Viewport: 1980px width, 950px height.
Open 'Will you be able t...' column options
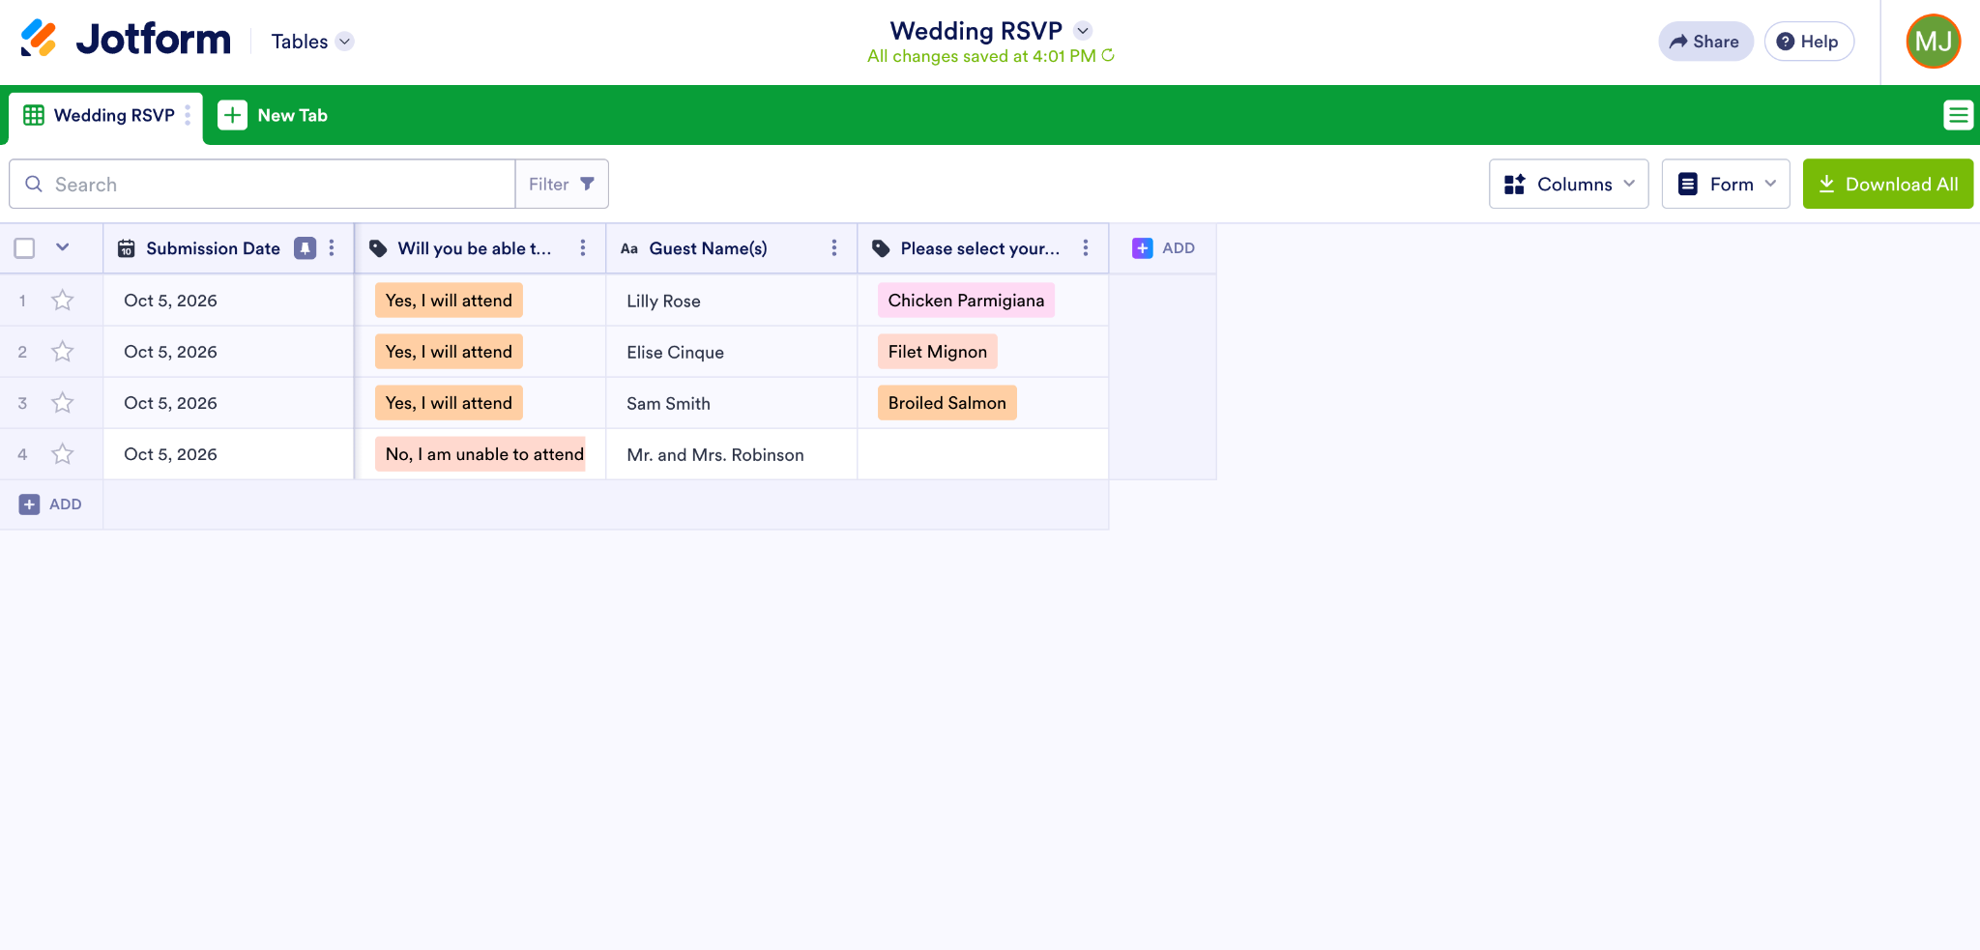583,248
